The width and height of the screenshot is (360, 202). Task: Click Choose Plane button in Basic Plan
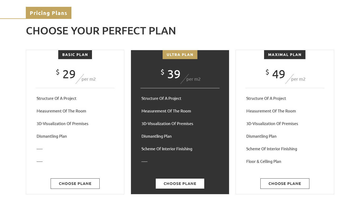pos(75,184)
